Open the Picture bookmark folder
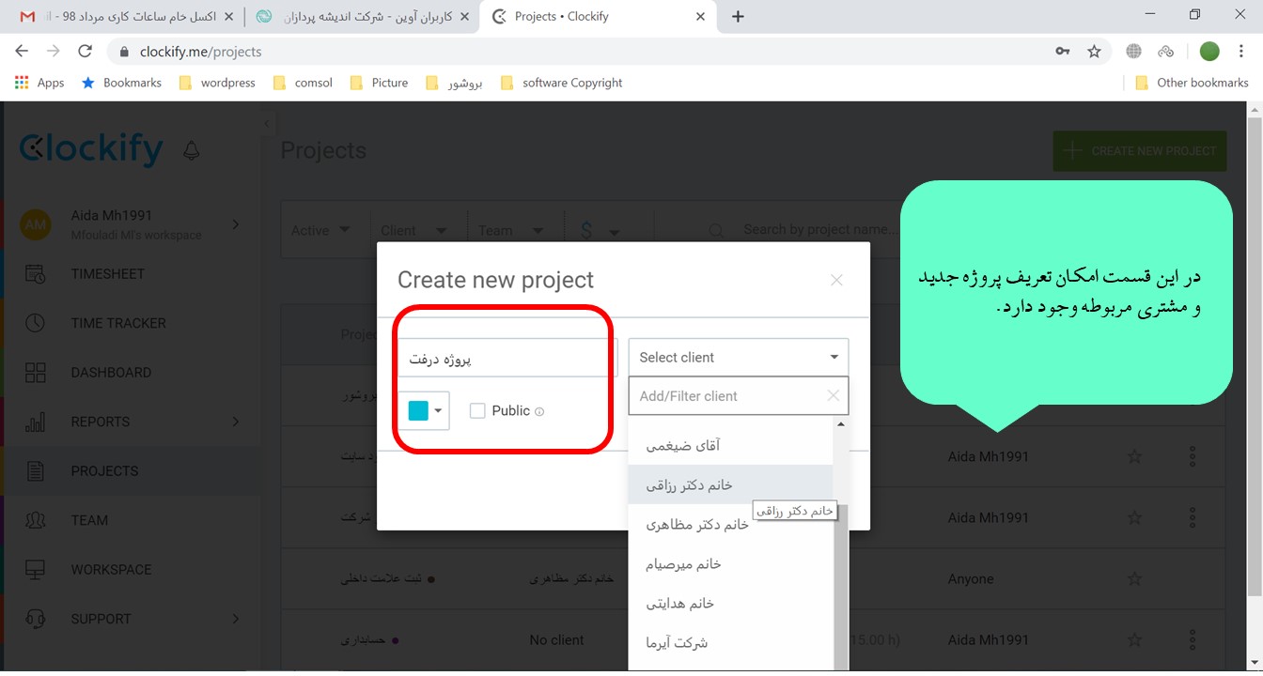Screen dimensions: 1263x676 point(379,83)
